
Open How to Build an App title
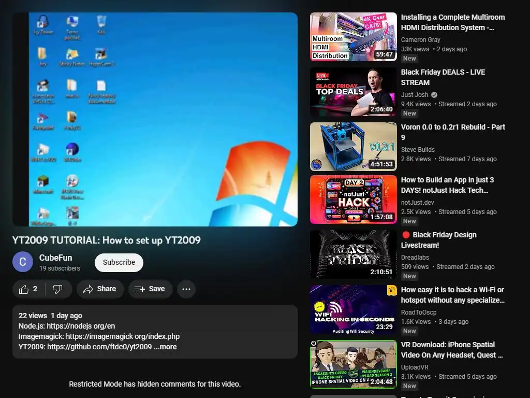[447, 185]
